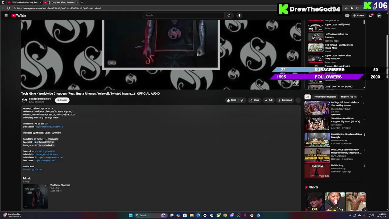Open the YouTube hamburger guide menu
The width and height of the screenshot is (389, 219).
[x=6, y=16]
